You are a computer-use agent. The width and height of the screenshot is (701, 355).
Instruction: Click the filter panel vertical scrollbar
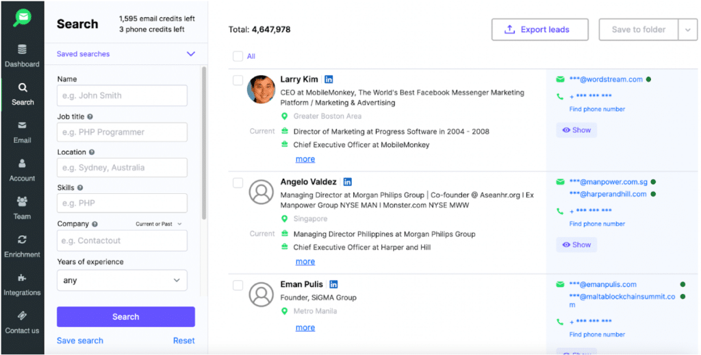click(204, 144)
